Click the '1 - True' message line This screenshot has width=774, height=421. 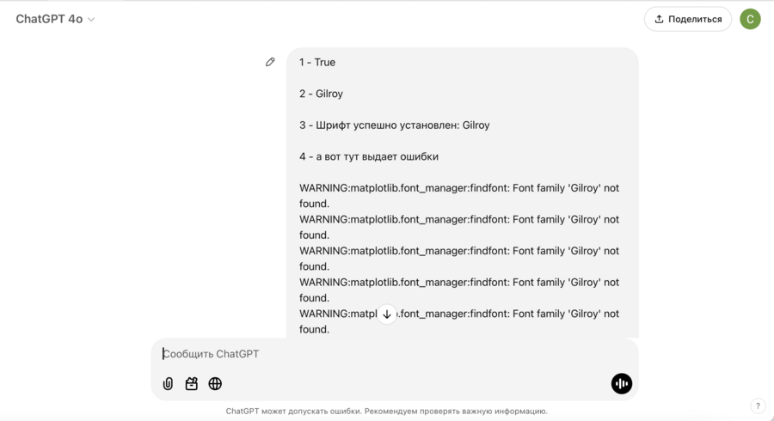point(317,63)
